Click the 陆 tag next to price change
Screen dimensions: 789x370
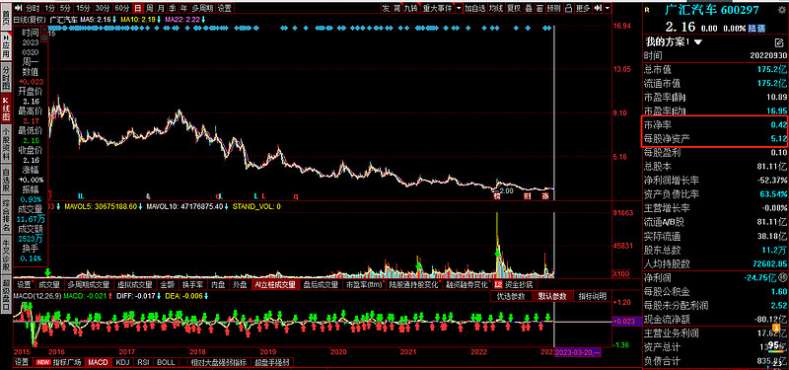[x=753, y=29]
